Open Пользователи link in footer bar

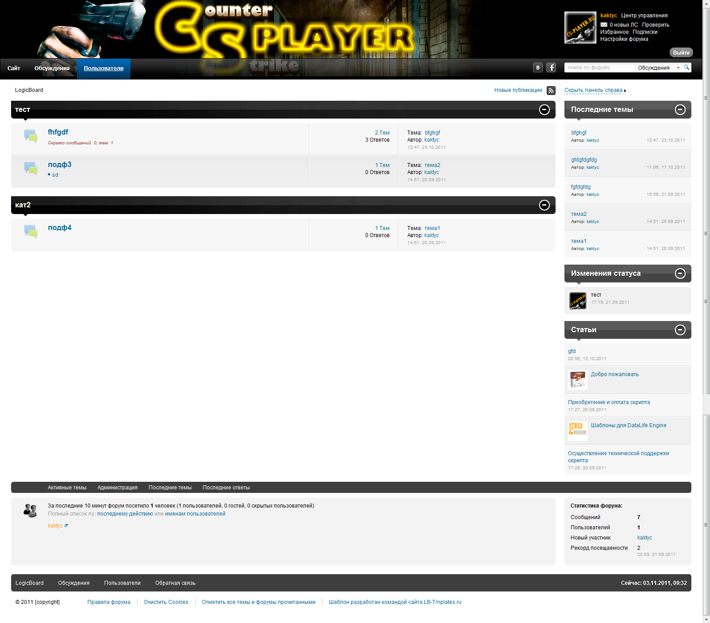(x=122, y=583)
